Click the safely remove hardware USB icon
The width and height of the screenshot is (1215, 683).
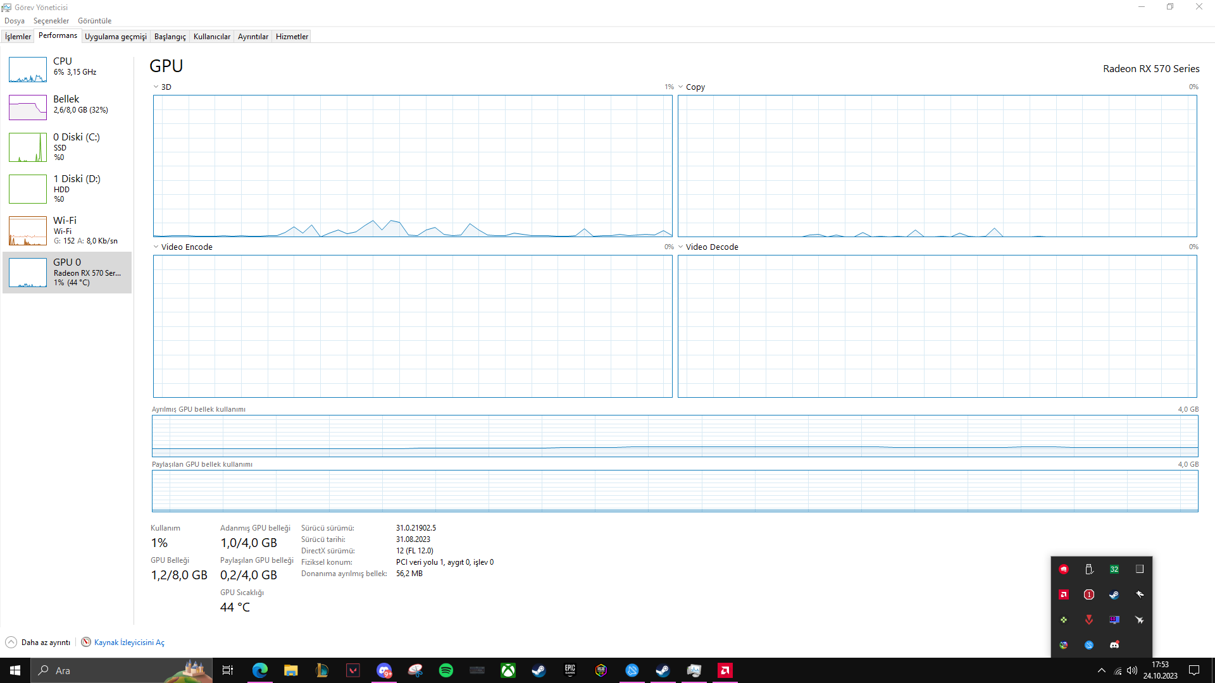coord(1089,569)
